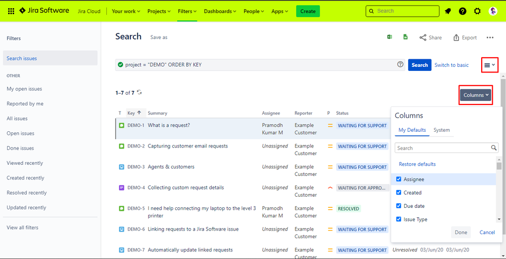Click the DEMO-6 issue type icon

point(122,229)
